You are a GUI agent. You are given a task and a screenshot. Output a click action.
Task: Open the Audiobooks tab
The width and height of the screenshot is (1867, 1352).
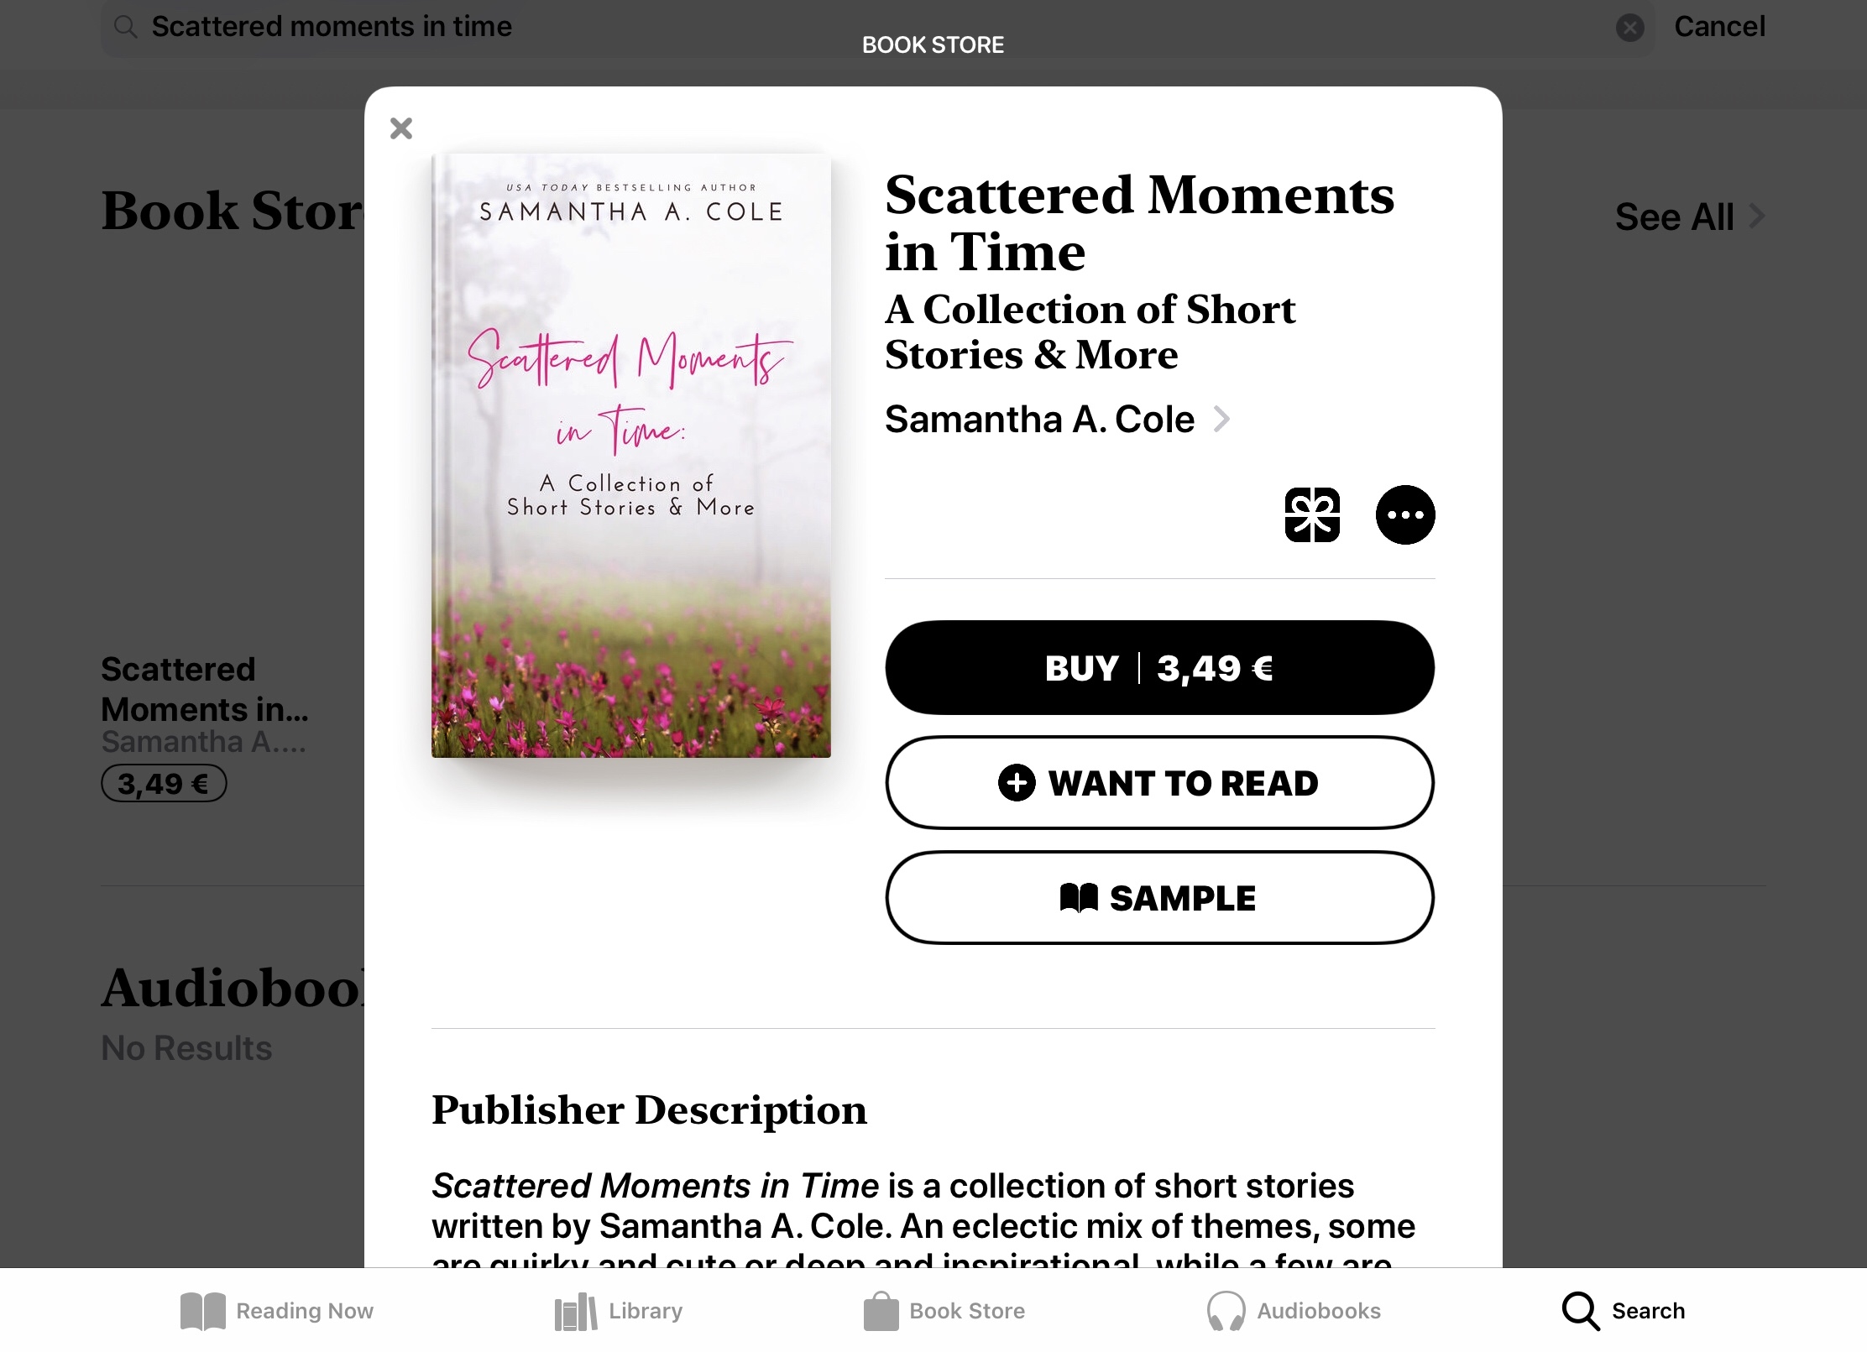(1294, 1310)
